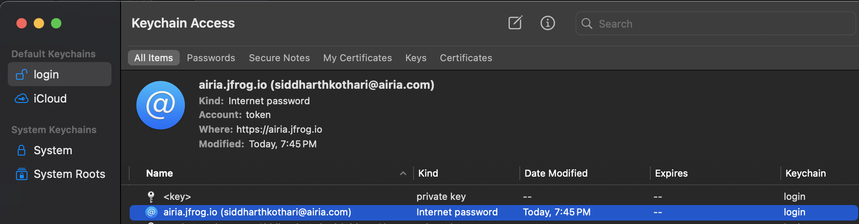Click the magnifying glass search icon
The height and width of the screenshot is (224, 859).
coord(587,23)
